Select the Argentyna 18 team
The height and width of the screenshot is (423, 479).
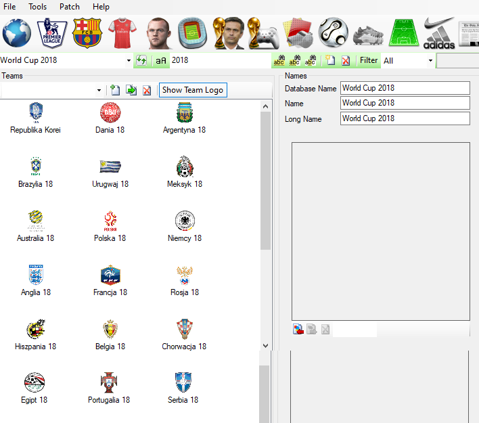click(184, 118)
